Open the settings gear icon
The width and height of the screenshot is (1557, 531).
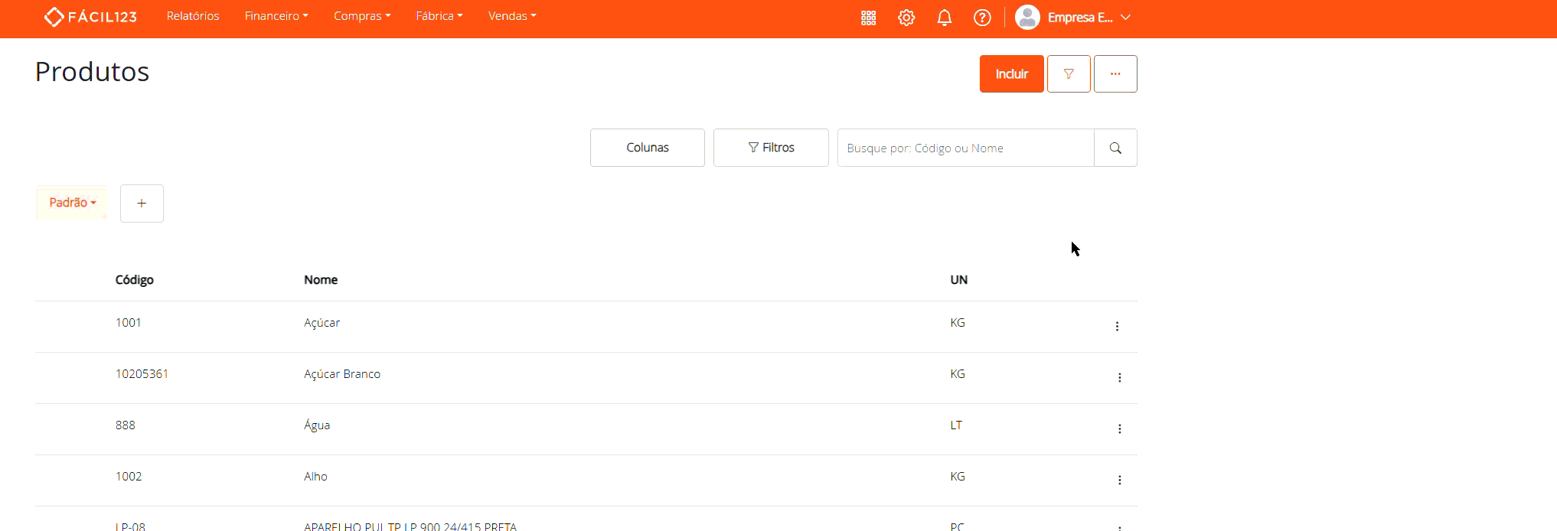(906, 18)
